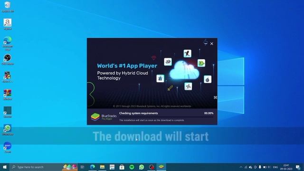Open Spotify from the taskbar

(132, 167)
